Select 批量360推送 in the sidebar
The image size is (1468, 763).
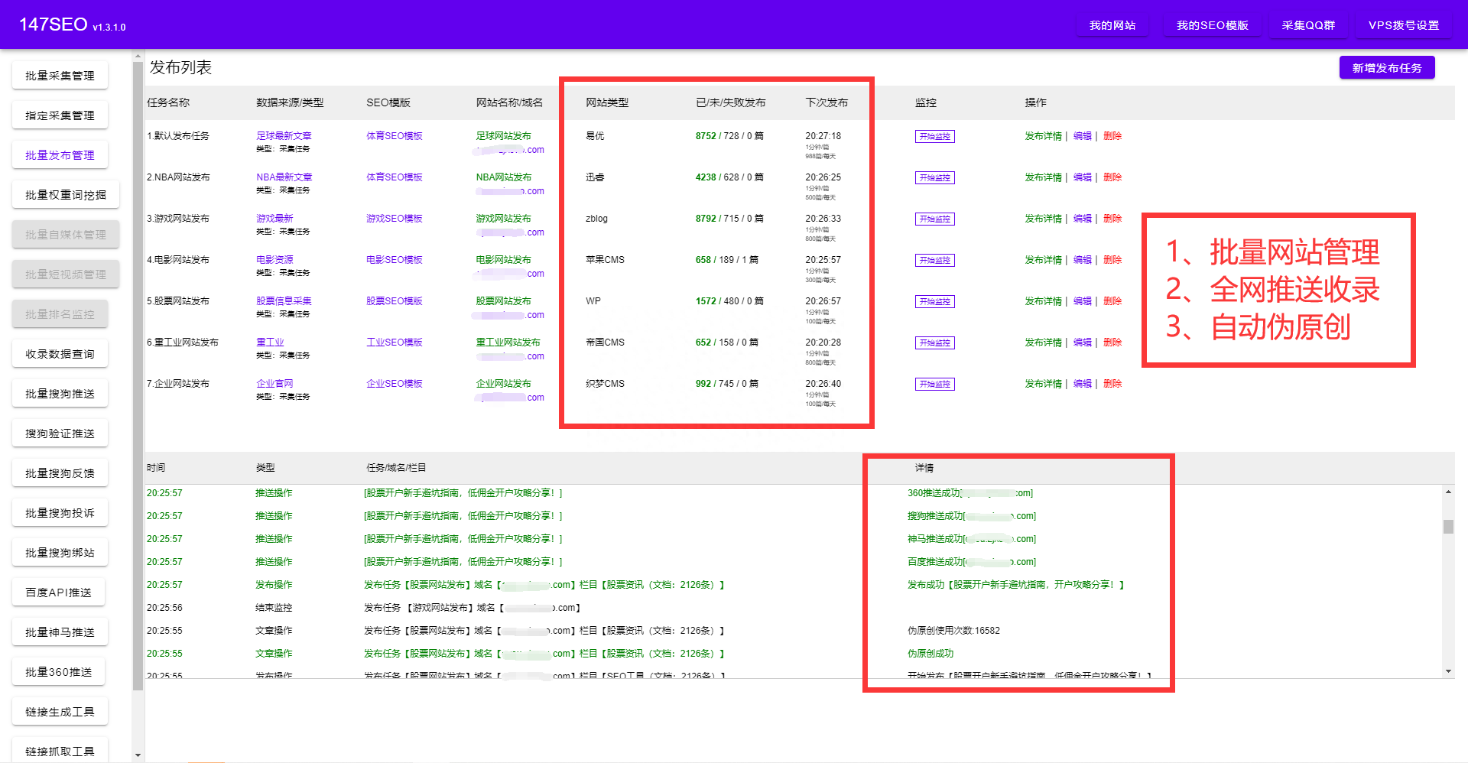pyautogui.click(x=58, y=670)
